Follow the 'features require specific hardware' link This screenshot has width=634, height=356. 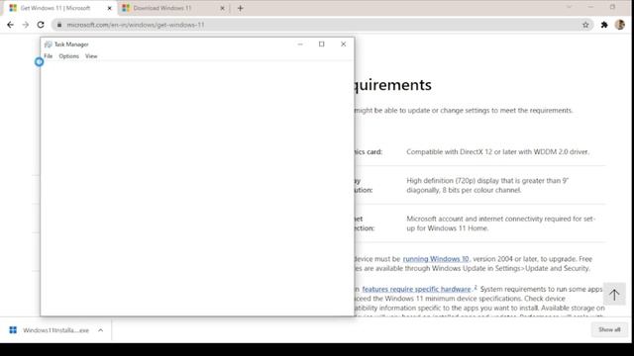click(x=416, y=289)
